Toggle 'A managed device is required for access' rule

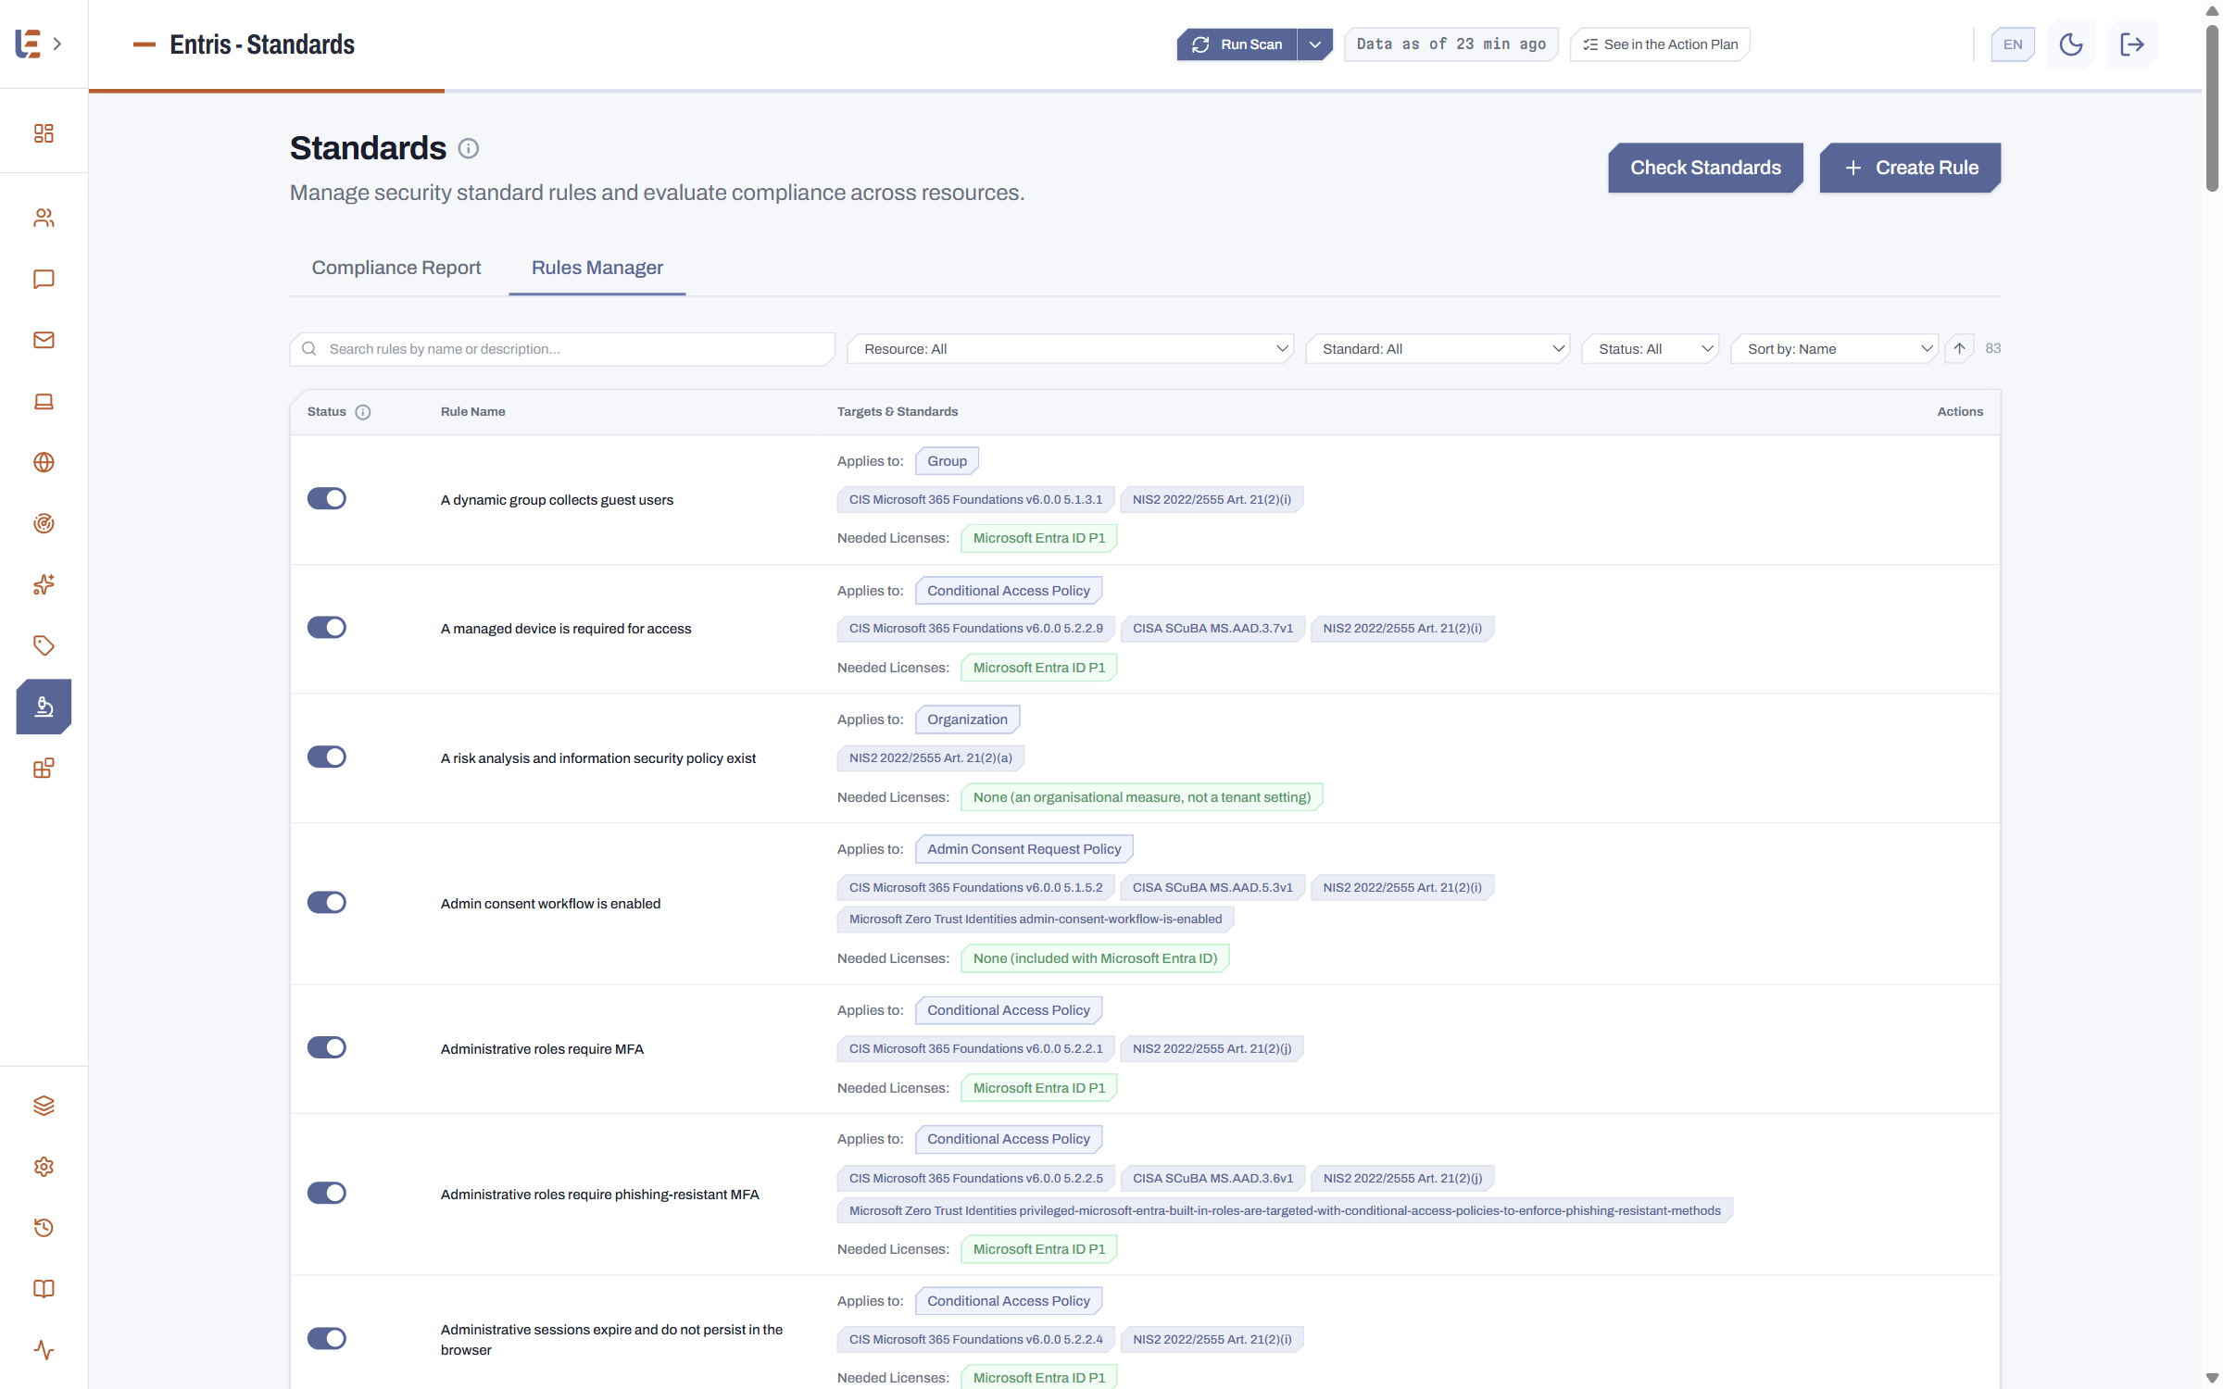pos(327,628)
